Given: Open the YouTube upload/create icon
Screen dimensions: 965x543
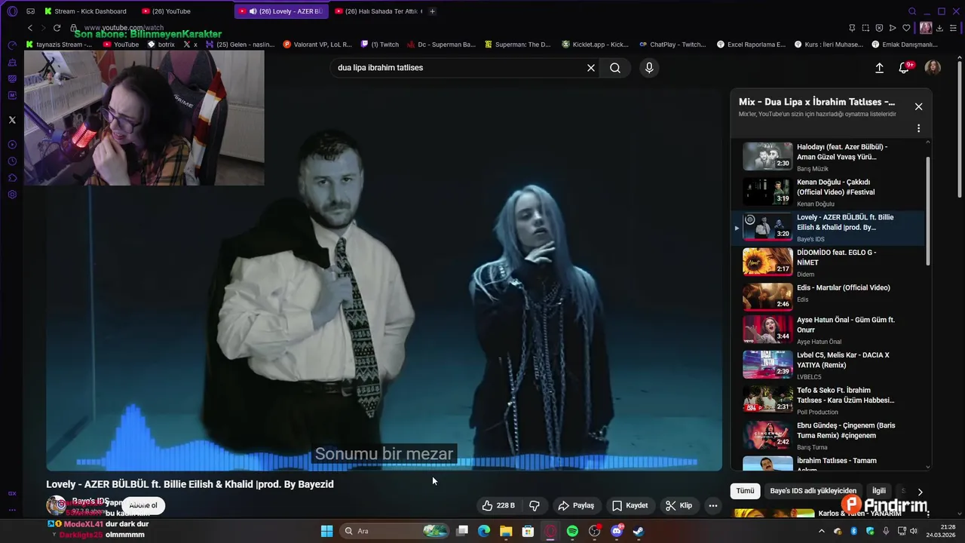Looking at the screenshot, I should [879, 68].
